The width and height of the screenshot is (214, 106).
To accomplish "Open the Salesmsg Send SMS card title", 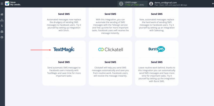I will point(157,14).
